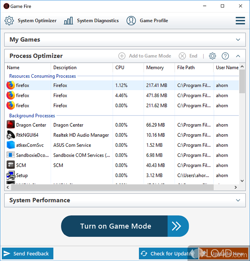Sort by CPU column header

(x=128, y=68)
